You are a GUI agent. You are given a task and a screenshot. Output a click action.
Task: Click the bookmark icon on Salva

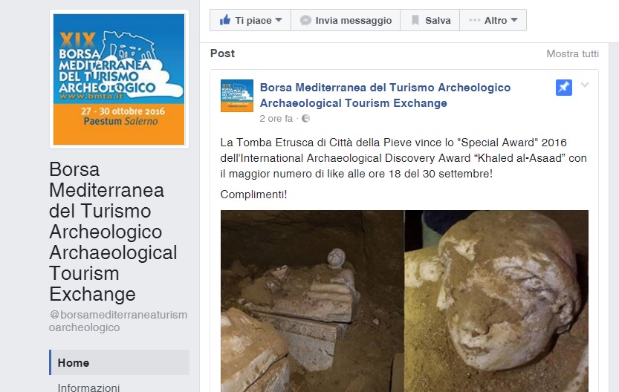pyautogui.click(x=415, y=20)
